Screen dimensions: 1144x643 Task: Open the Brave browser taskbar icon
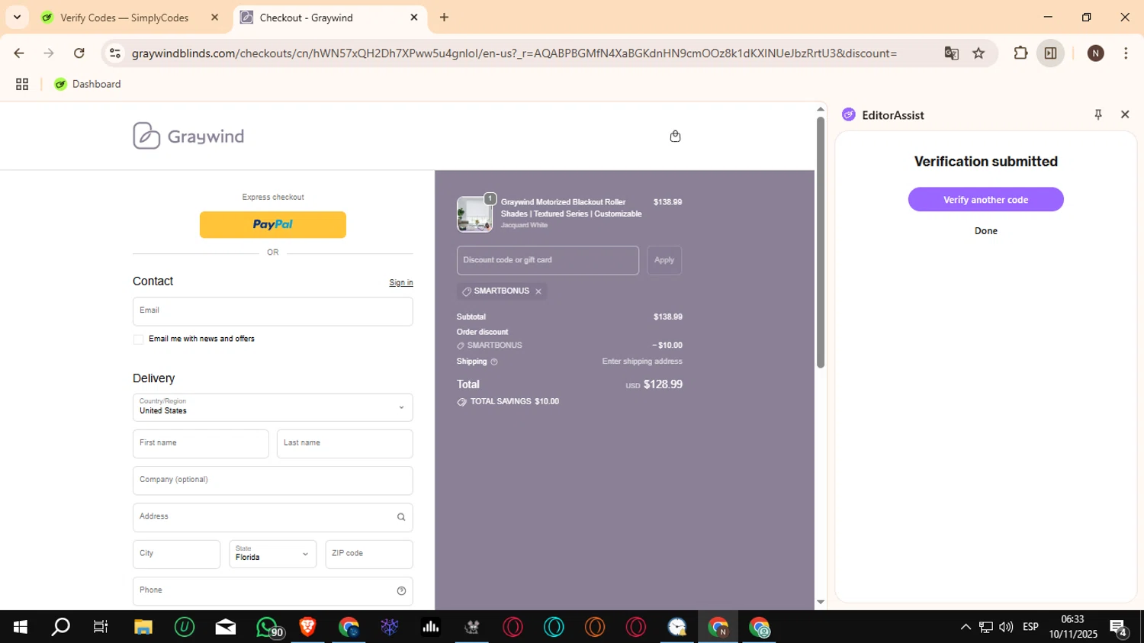tap(307, 627)
